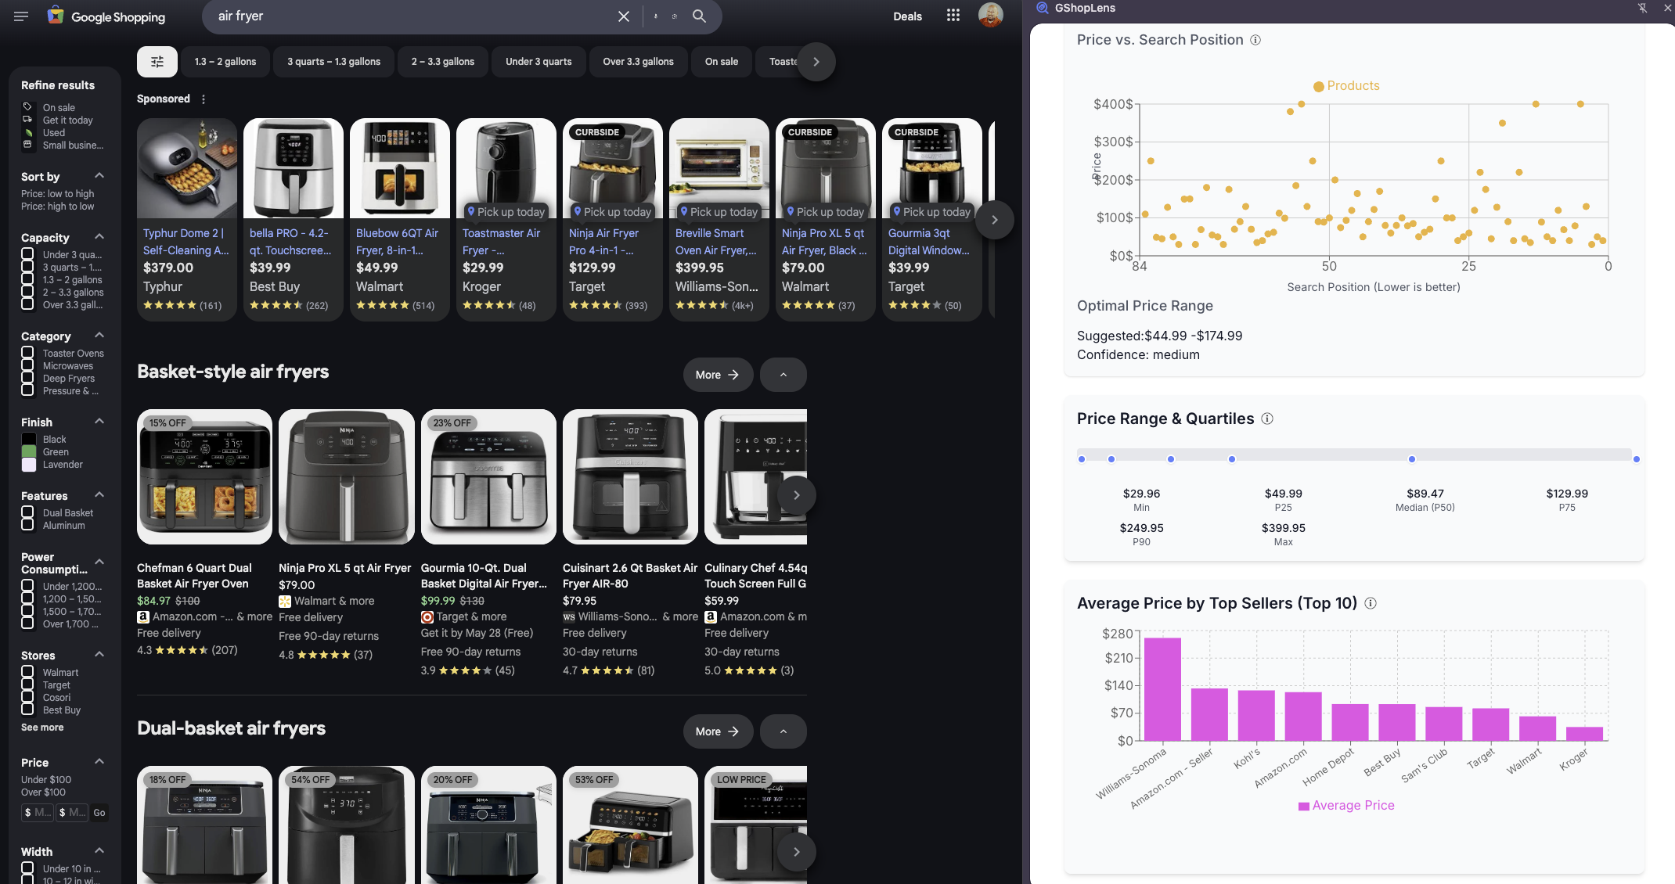Toggle the Products legend in scatter chart
The height and width of the screenshot is (884, 1675).
tap(1346, 86)
